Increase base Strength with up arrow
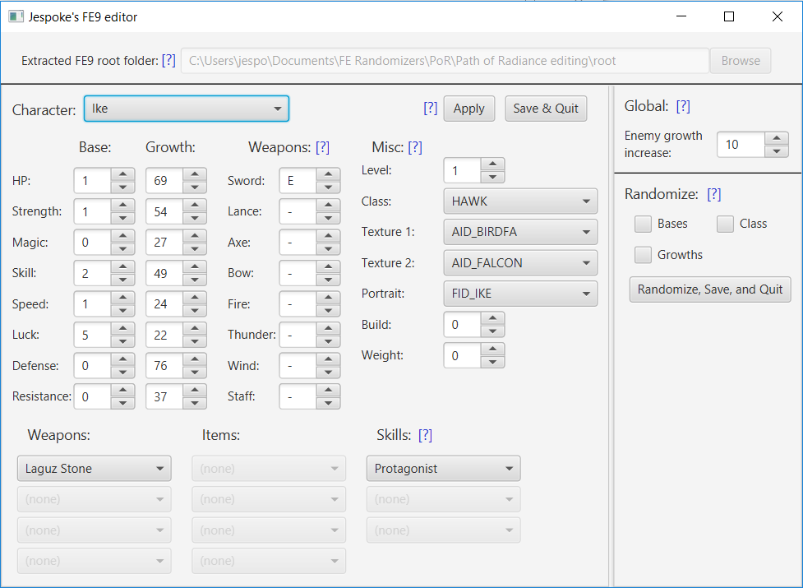 (123, 205)
